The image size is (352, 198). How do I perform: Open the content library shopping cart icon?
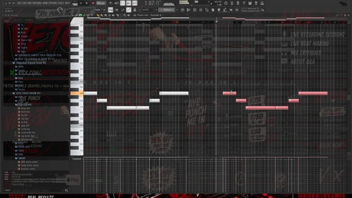[237, 10]
